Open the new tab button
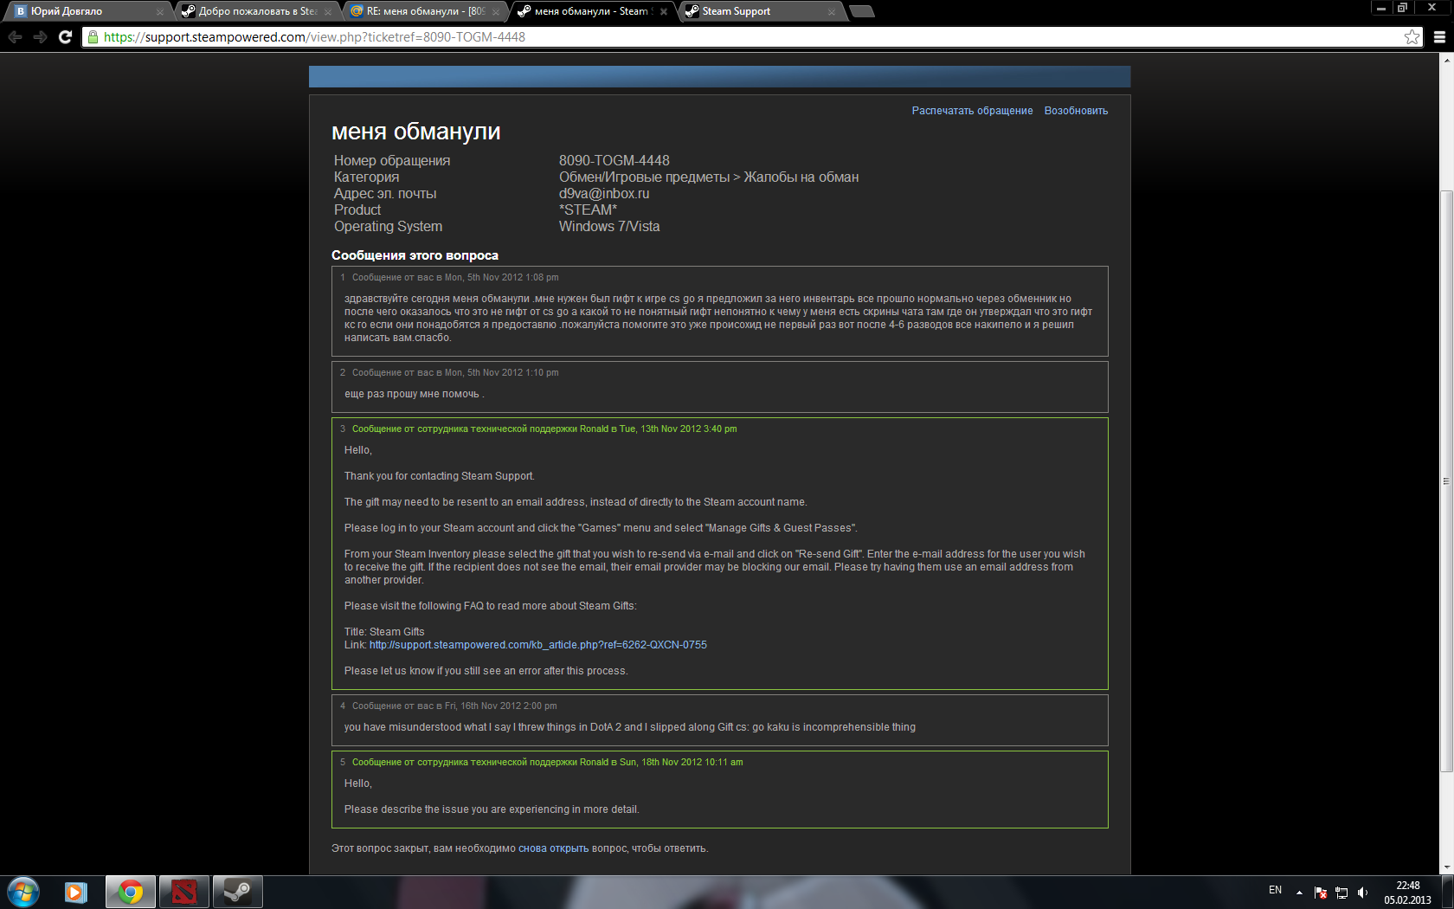Screen dimensions: 1454x909 pos(861,11)
